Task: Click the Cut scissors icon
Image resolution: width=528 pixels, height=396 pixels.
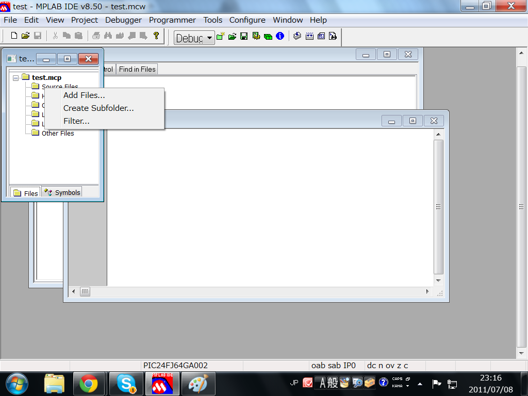Action: tap(56, 36)
